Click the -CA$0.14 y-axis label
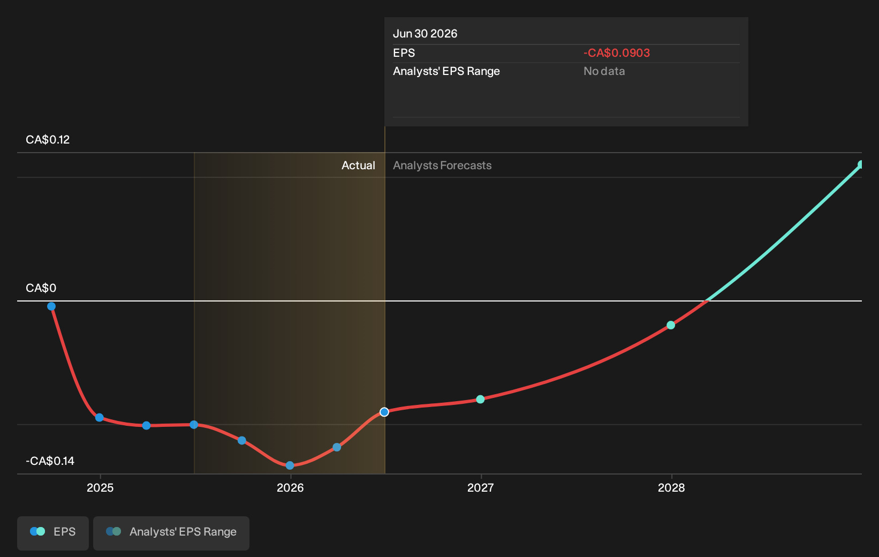 point(50,461)
